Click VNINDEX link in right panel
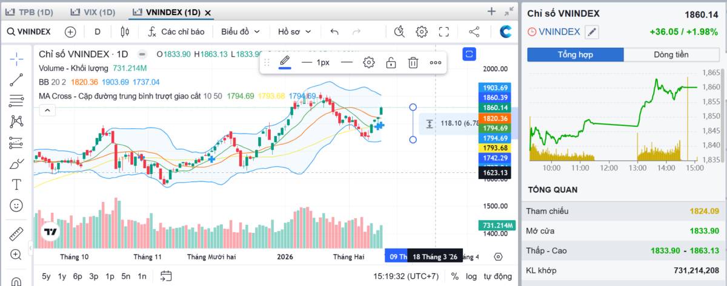The height and width of the screenshot is (286, 727). click(559, 32)
